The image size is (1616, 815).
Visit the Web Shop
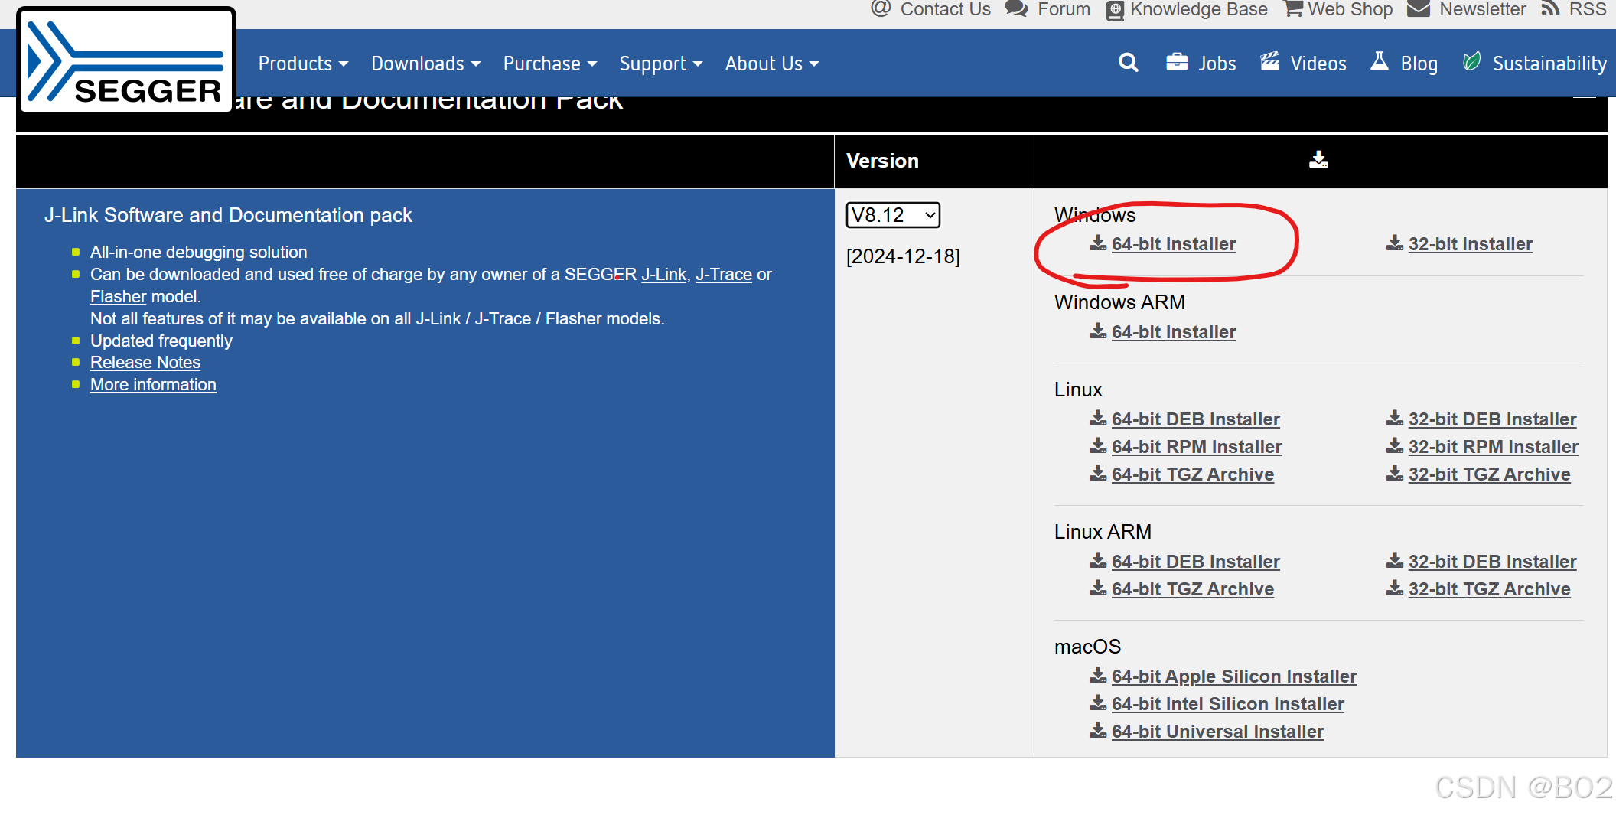click(x=1350, y=9)
